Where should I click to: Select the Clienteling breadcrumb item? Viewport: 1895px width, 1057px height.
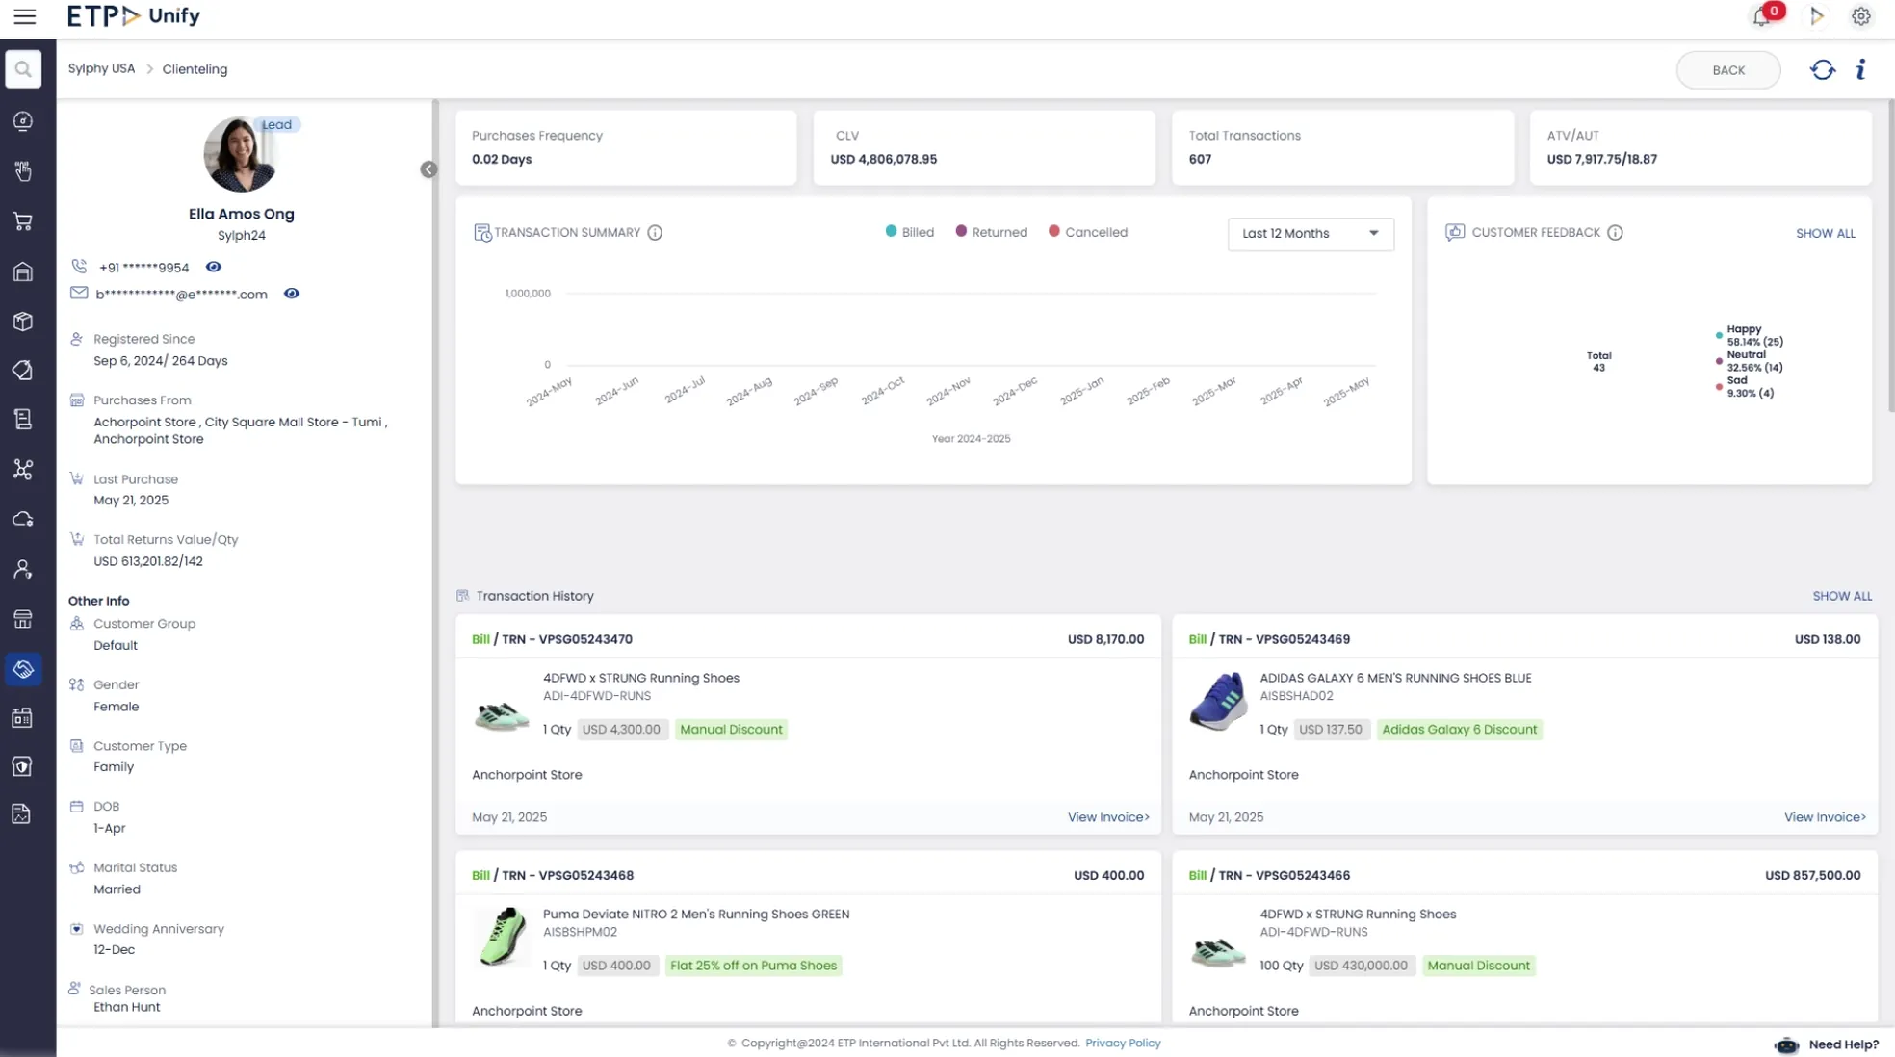point(195,68)
